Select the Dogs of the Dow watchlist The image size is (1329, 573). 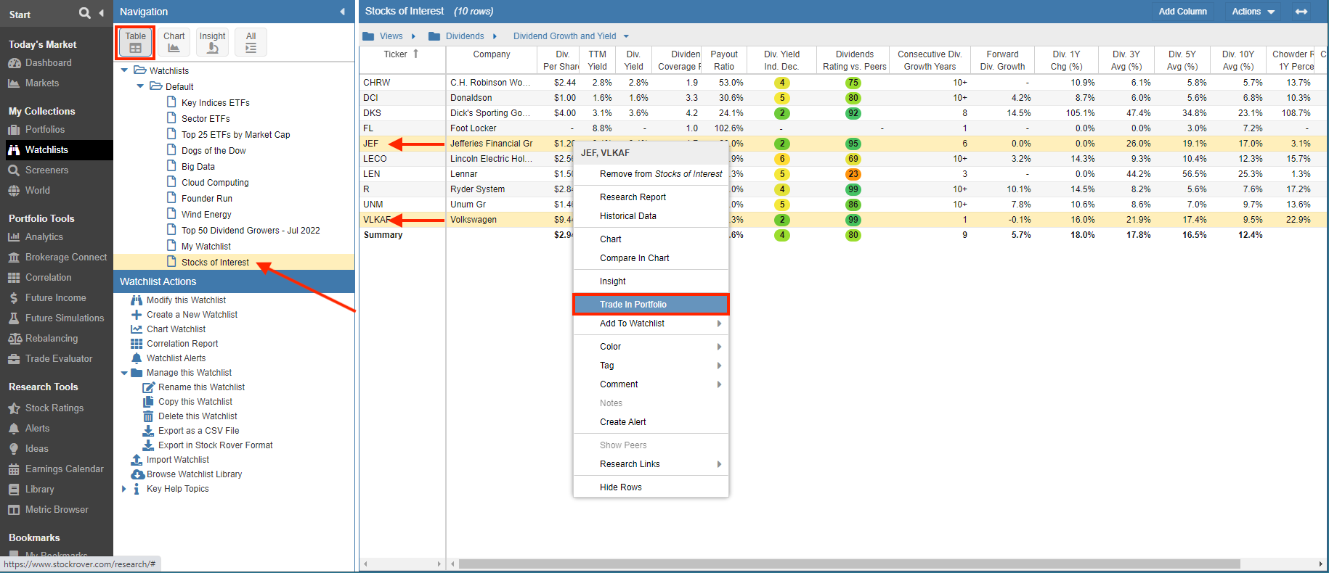click(x=214, y=151)
